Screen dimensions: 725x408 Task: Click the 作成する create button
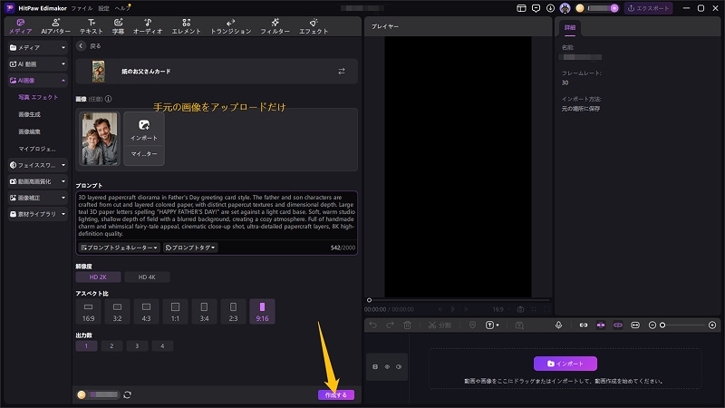tap(336, 395)
